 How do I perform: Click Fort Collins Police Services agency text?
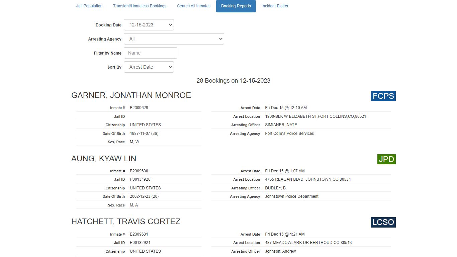289,134
